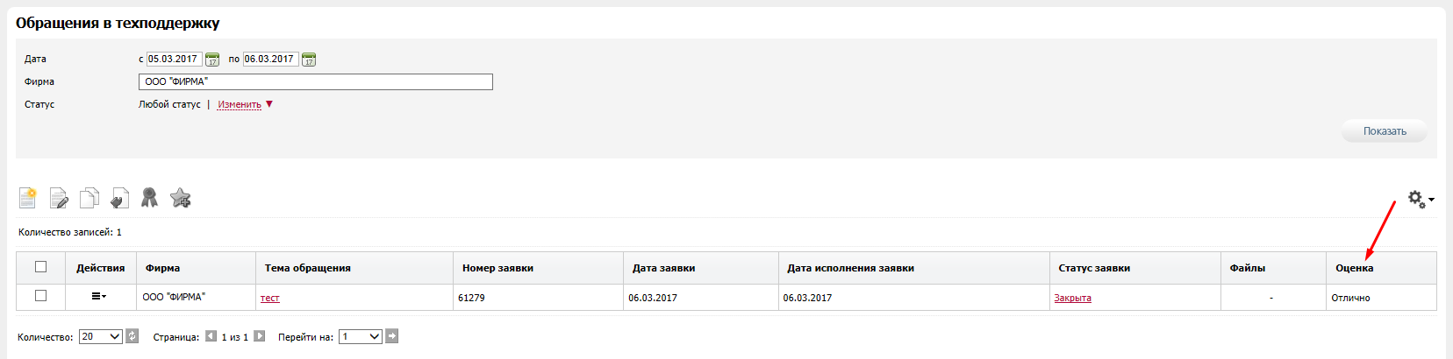Open the calendar for the end date

[309, 60]
